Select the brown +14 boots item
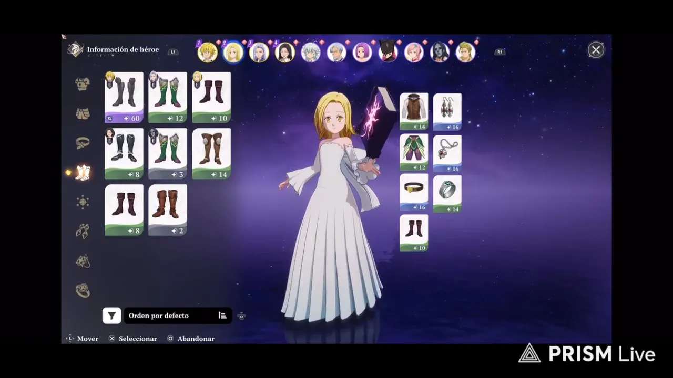Viewport: 673px width, 378px height. (211, 154)
